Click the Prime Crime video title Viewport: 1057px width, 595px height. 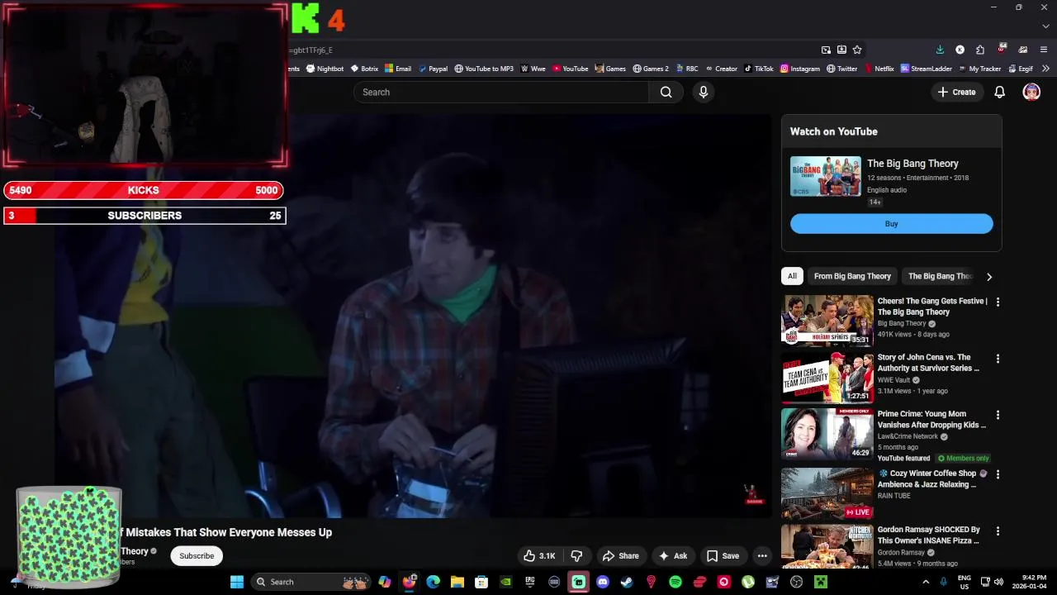pos(931,420)
